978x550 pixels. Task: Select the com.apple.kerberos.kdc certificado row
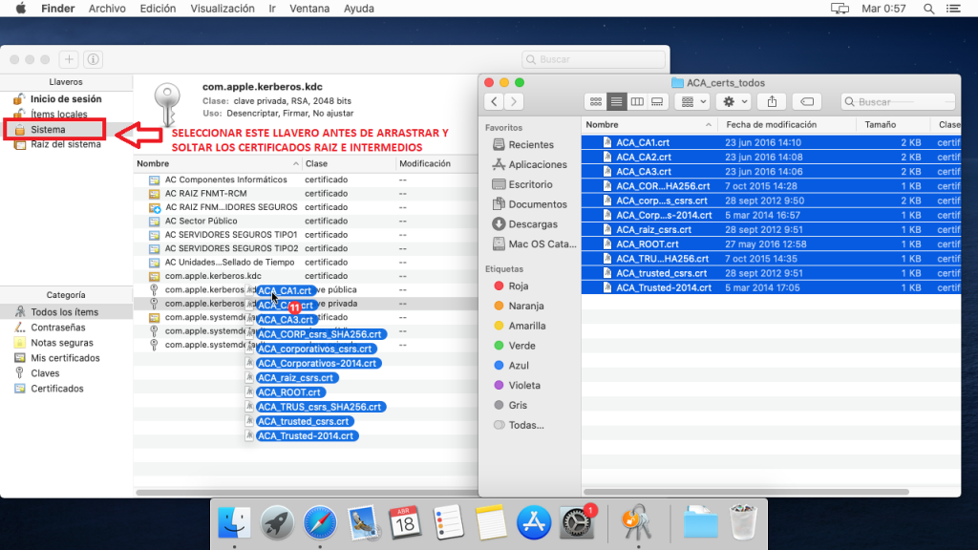(306, 276)
